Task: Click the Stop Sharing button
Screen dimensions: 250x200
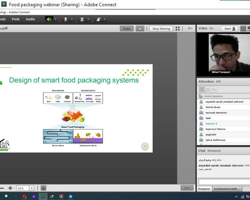Action: pyautogui.click(x=161, y=29)
